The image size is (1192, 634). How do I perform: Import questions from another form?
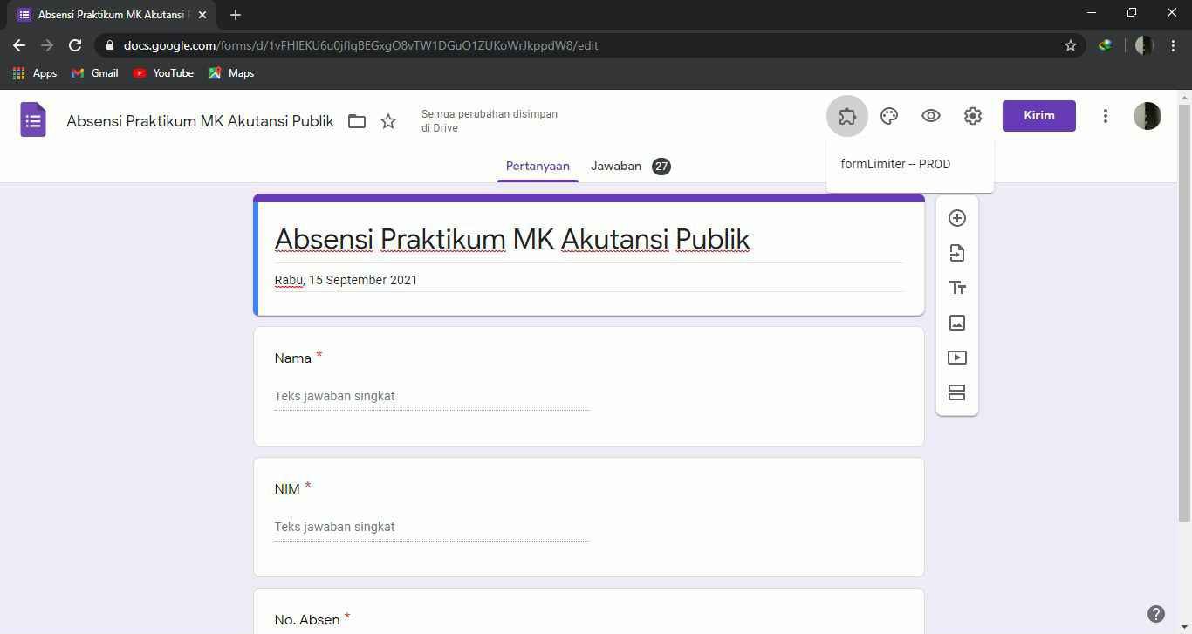pyautogui.click(x=957, y=253)
